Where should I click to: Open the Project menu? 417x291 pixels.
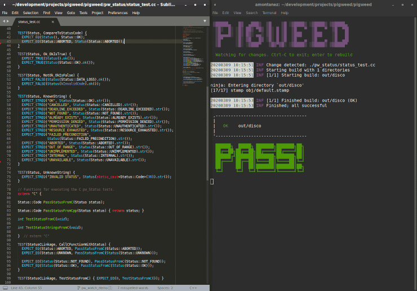pyautogui.click(x=97, y=13)
